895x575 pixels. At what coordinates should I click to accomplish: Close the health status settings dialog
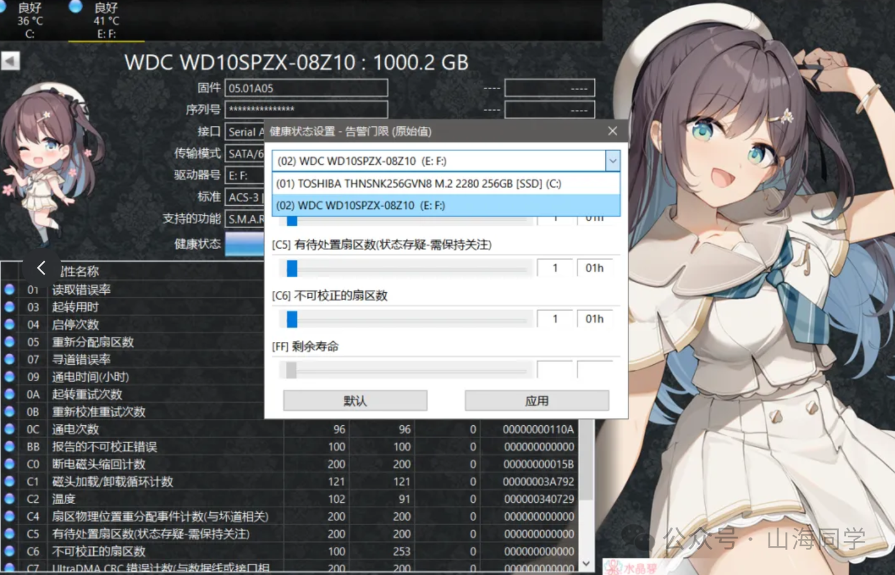pos(612,131)
